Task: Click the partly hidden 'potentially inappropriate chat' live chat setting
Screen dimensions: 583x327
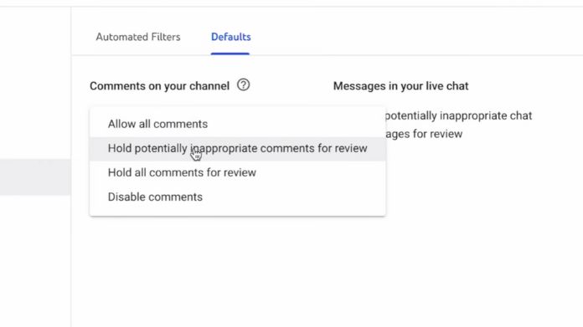Action: tap(459, 125)
